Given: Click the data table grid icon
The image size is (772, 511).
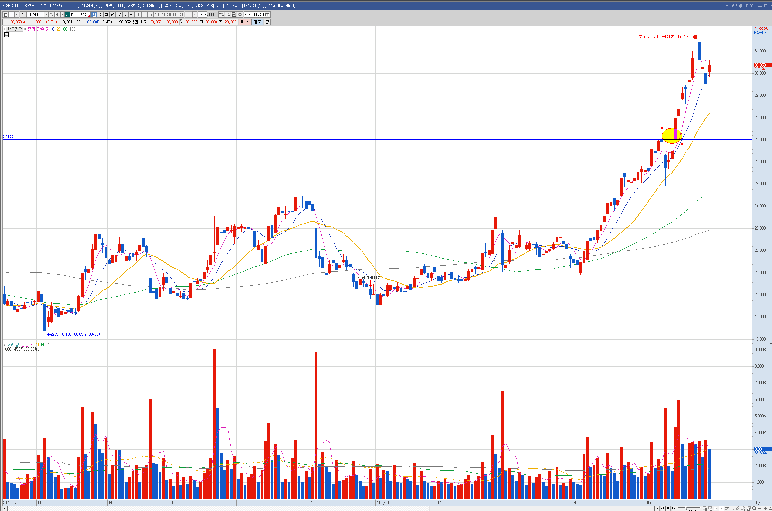Looking at the screenshot, I should [x=6, y=35].
